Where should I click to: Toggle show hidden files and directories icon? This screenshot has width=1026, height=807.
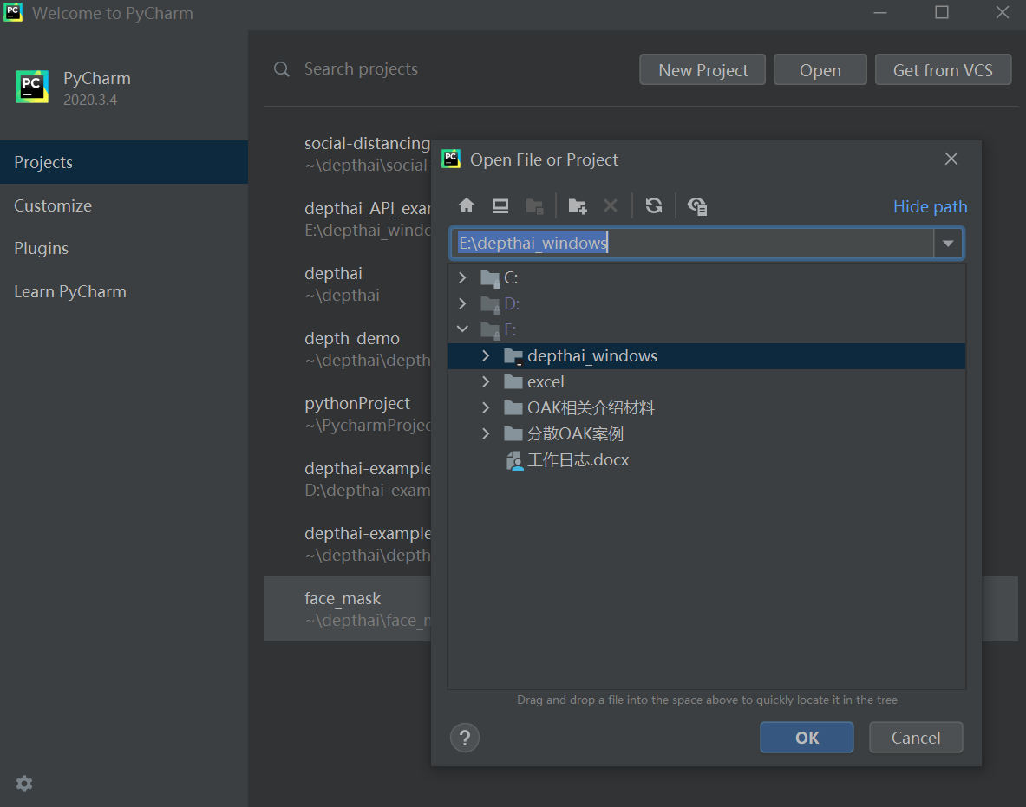[x=697, y=206]
